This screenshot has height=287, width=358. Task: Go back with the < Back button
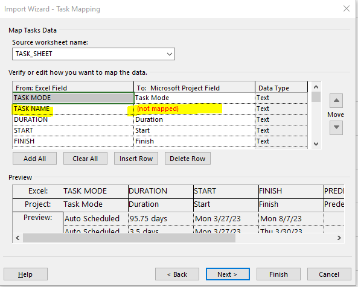(177, 274)
